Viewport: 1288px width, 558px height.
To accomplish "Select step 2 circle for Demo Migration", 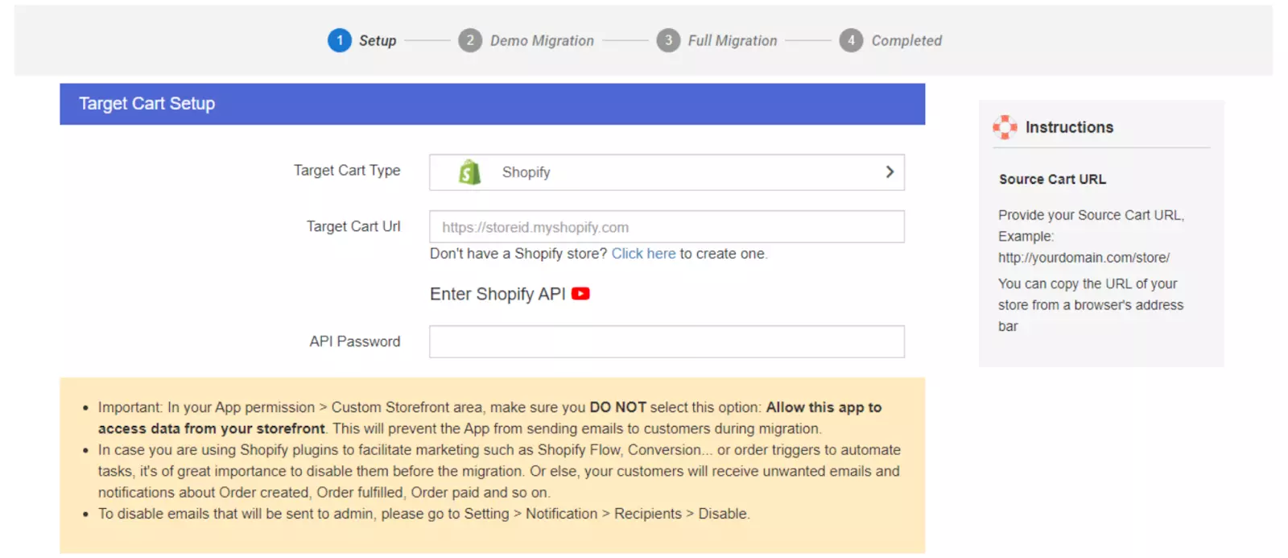I will pyautogui.click(x=470, y=40).
